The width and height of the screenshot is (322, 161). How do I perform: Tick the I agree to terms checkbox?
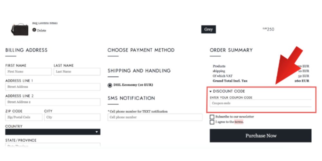(212, 122)
